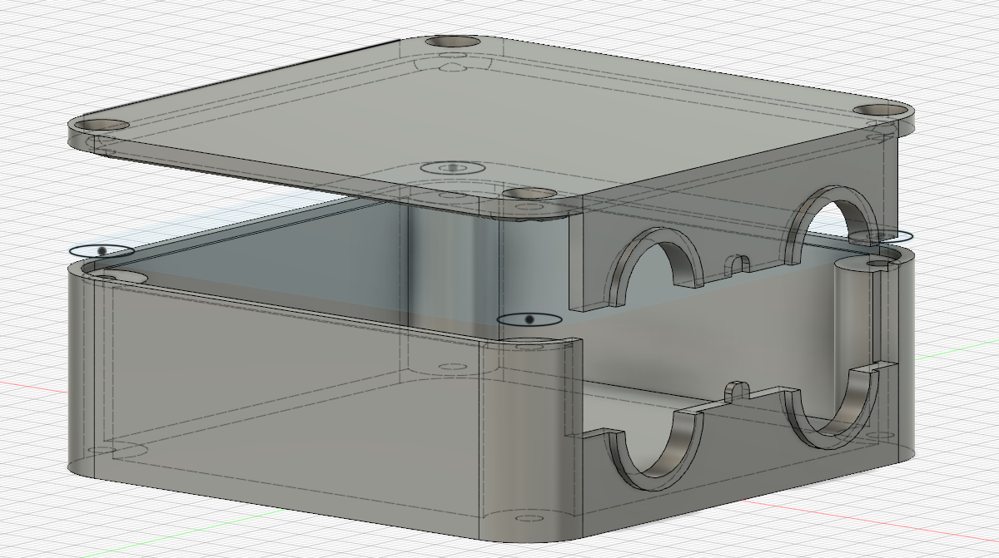This screenshot has width=999, height=558.
Task: Pick the sketch point circle at front corner
Action: tap(529, 319)
